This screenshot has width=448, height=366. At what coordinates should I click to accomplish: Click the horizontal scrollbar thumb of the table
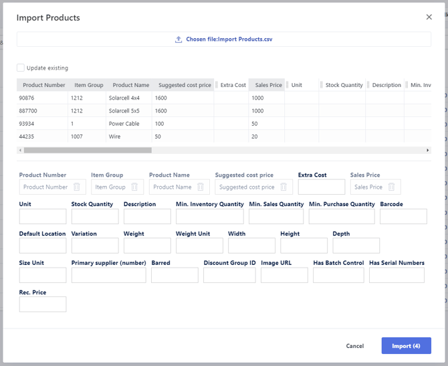click(88, 150)
